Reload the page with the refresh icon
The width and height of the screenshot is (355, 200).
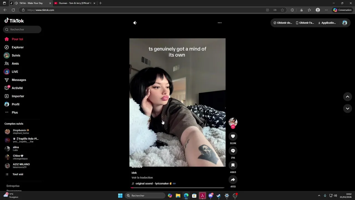click(13, 10)
